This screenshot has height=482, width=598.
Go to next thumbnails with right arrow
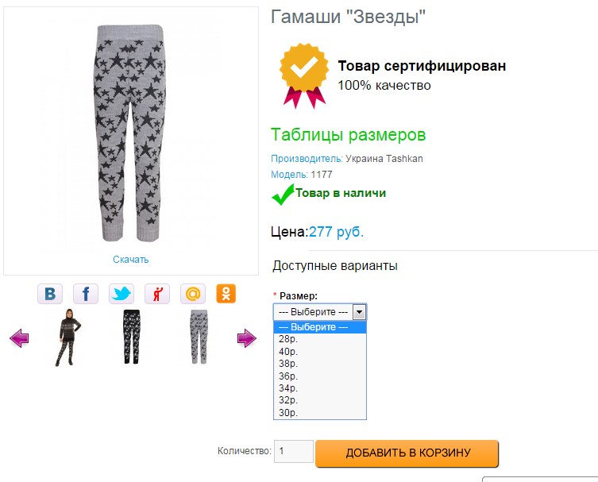pos(247,338)
